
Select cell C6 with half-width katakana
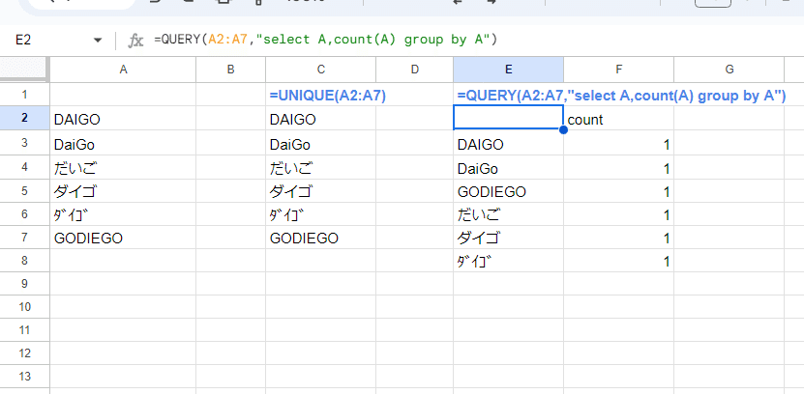321,214
